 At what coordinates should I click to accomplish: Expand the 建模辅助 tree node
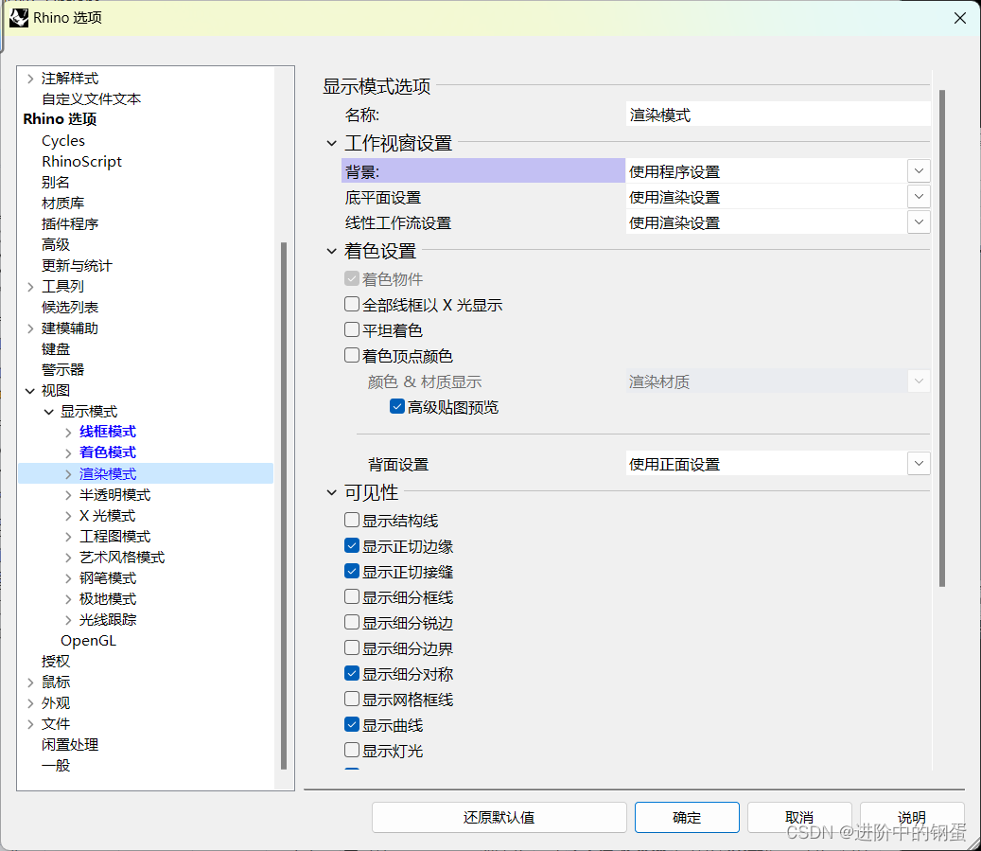[x=30, y=328]
